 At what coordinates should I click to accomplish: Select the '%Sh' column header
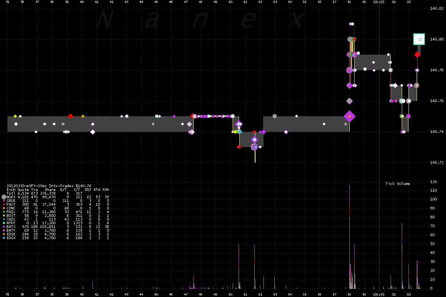pos(106,190)
